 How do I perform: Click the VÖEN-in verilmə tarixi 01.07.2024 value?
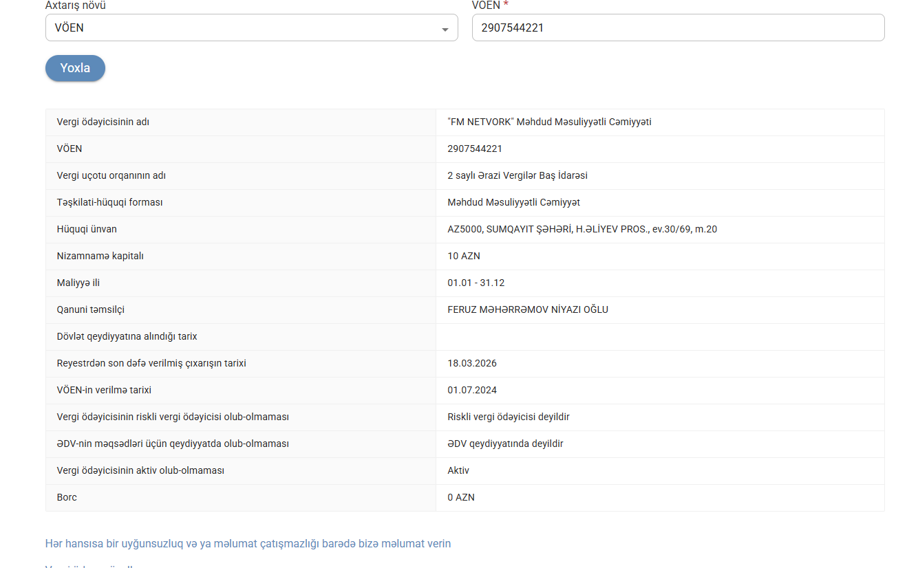coord(472,391)
